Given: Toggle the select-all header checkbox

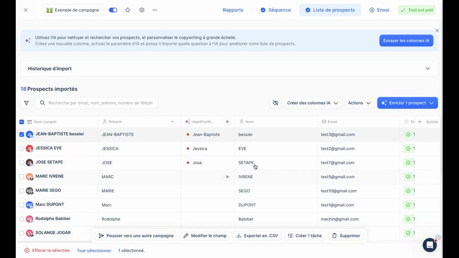Looking at the screenshot, I should [21, 122].
